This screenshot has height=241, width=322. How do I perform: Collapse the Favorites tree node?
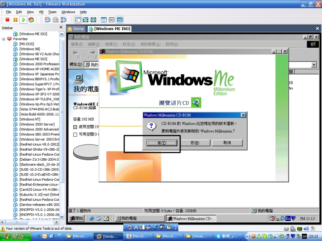[4, 39]
